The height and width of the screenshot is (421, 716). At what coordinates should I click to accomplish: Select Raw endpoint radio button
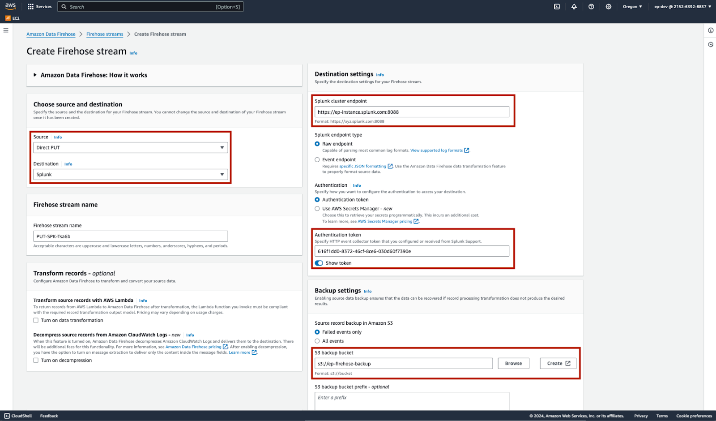[x=317, y=144]
